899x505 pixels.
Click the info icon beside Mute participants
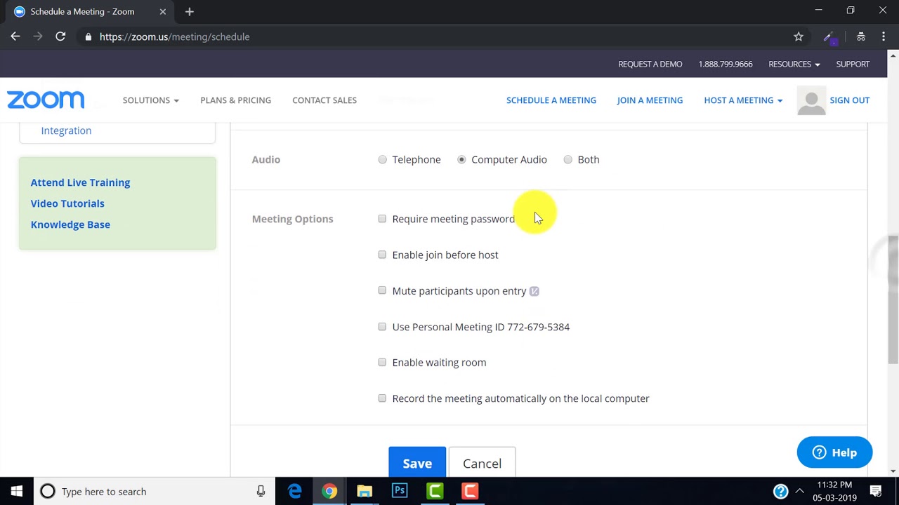coord(534,291)
